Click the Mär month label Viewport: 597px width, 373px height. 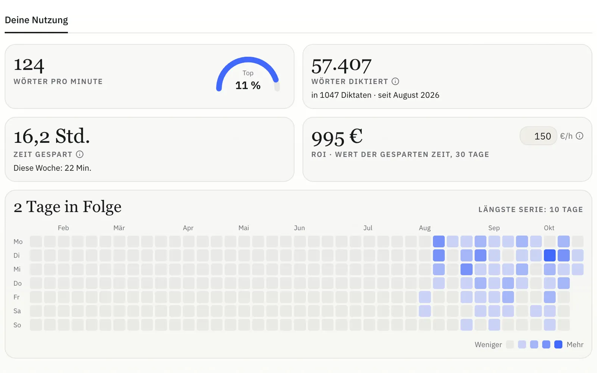pos(119,228)
